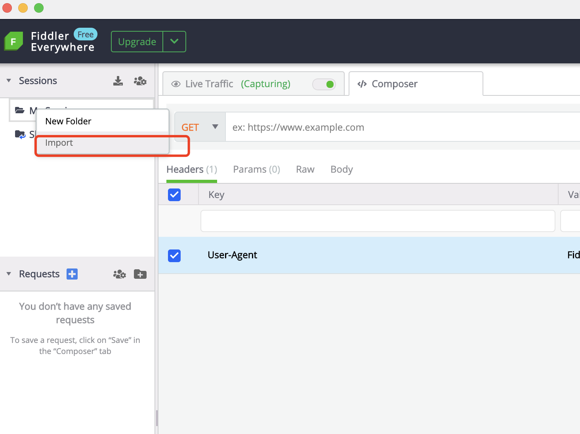Click the request URL input field
The height and width of the screenshot is (434, 580).
coord(403,127)
